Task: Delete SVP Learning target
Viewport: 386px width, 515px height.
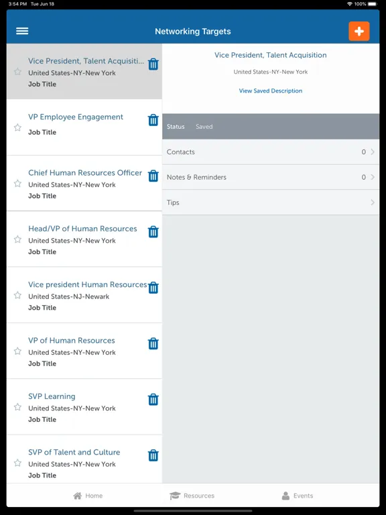Action: tap(153, 400)
